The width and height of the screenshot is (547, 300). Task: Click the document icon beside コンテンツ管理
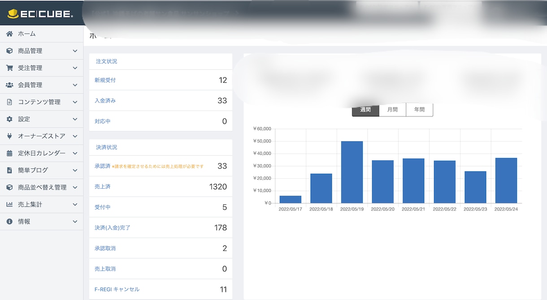[x=9, y=102]
